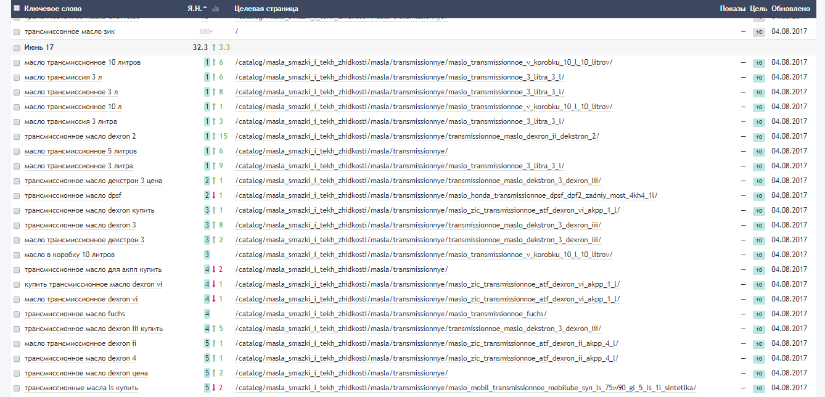Viewport: 825px width, 397px height.
Task: Open keyword 'купить трансмиссионное масло dexron vi'
Action: tap(93, 284)
